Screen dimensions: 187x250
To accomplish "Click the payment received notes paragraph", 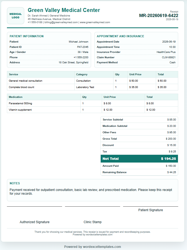I will tap(91, 192).
